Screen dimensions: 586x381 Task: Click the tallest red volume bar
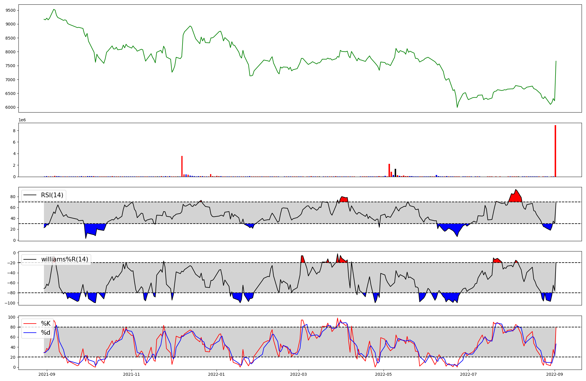(x=555, y=151)
